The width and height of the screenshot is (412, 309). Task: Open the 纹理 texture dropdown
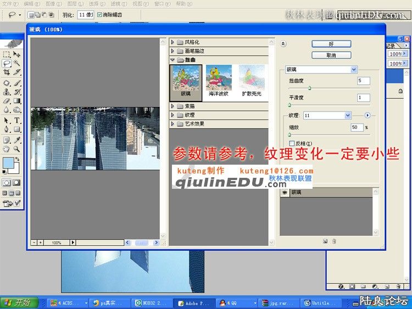(x=348, y=115)
